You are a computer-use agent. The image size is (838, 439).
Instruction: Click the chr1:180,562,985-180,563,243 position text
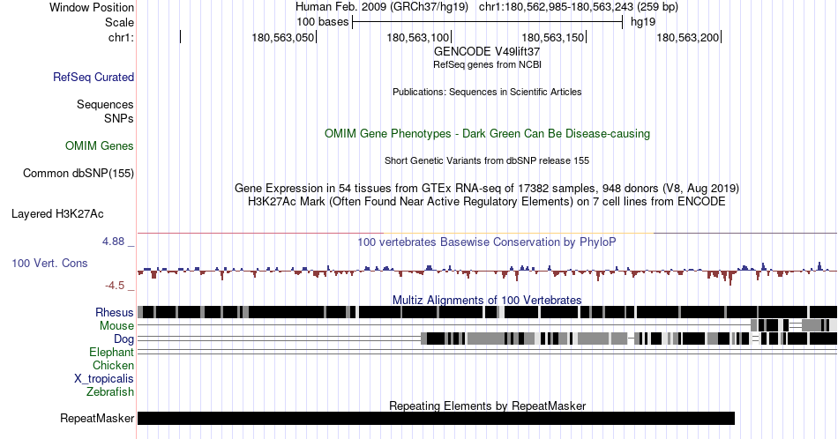coord(556,7)
